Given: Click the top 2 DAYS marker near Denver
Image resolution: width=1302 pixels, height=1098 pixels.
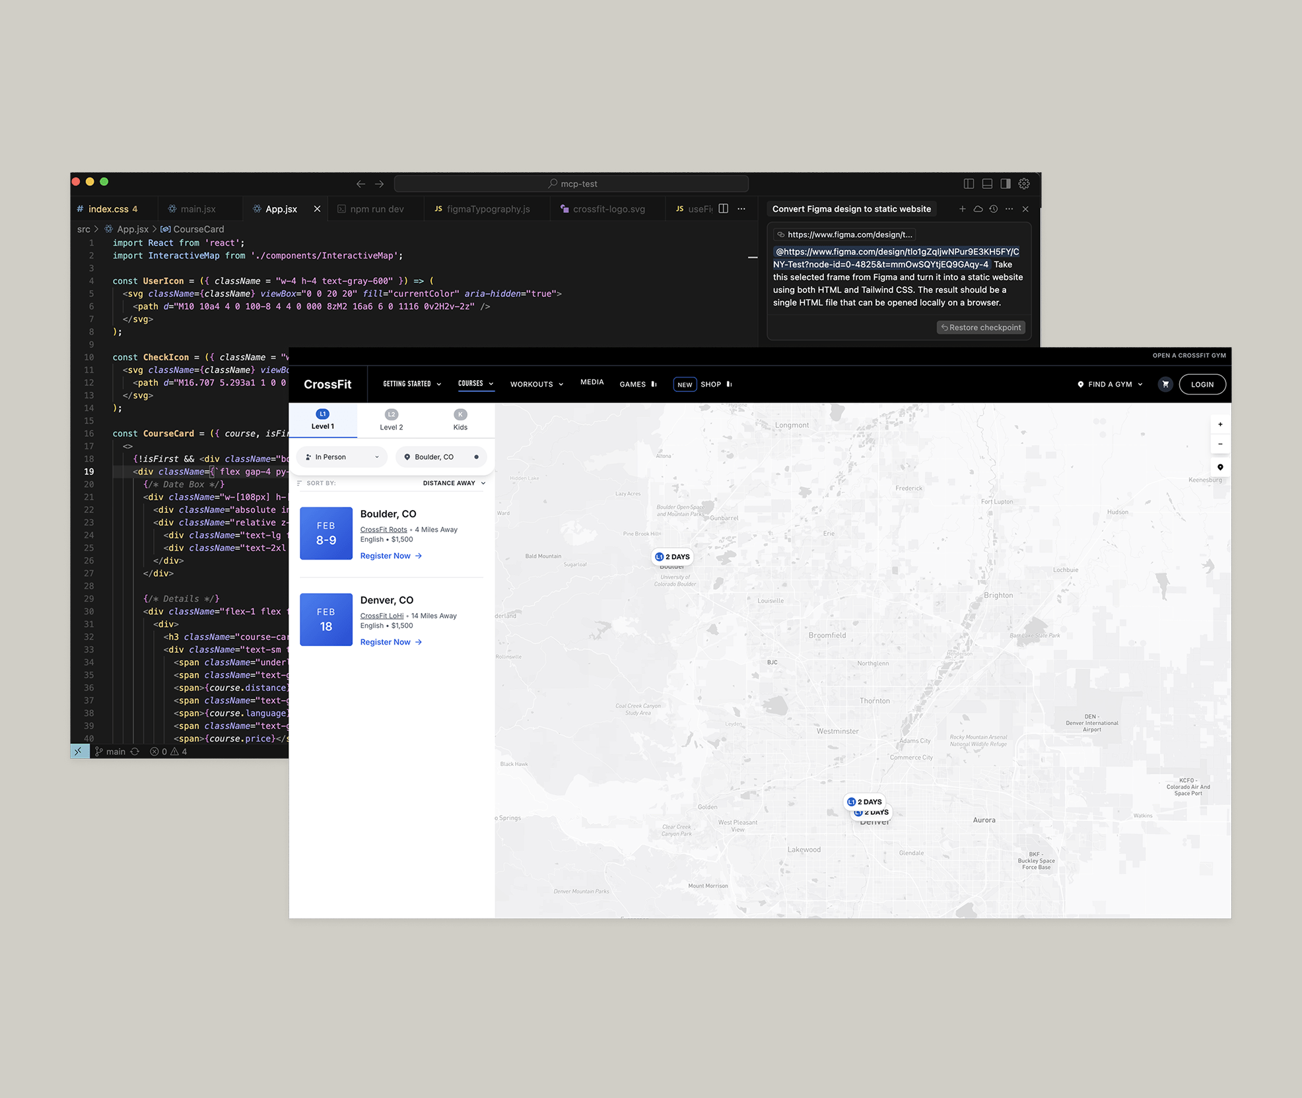Looking at the screenshot, I should click(x=864, y=802).
